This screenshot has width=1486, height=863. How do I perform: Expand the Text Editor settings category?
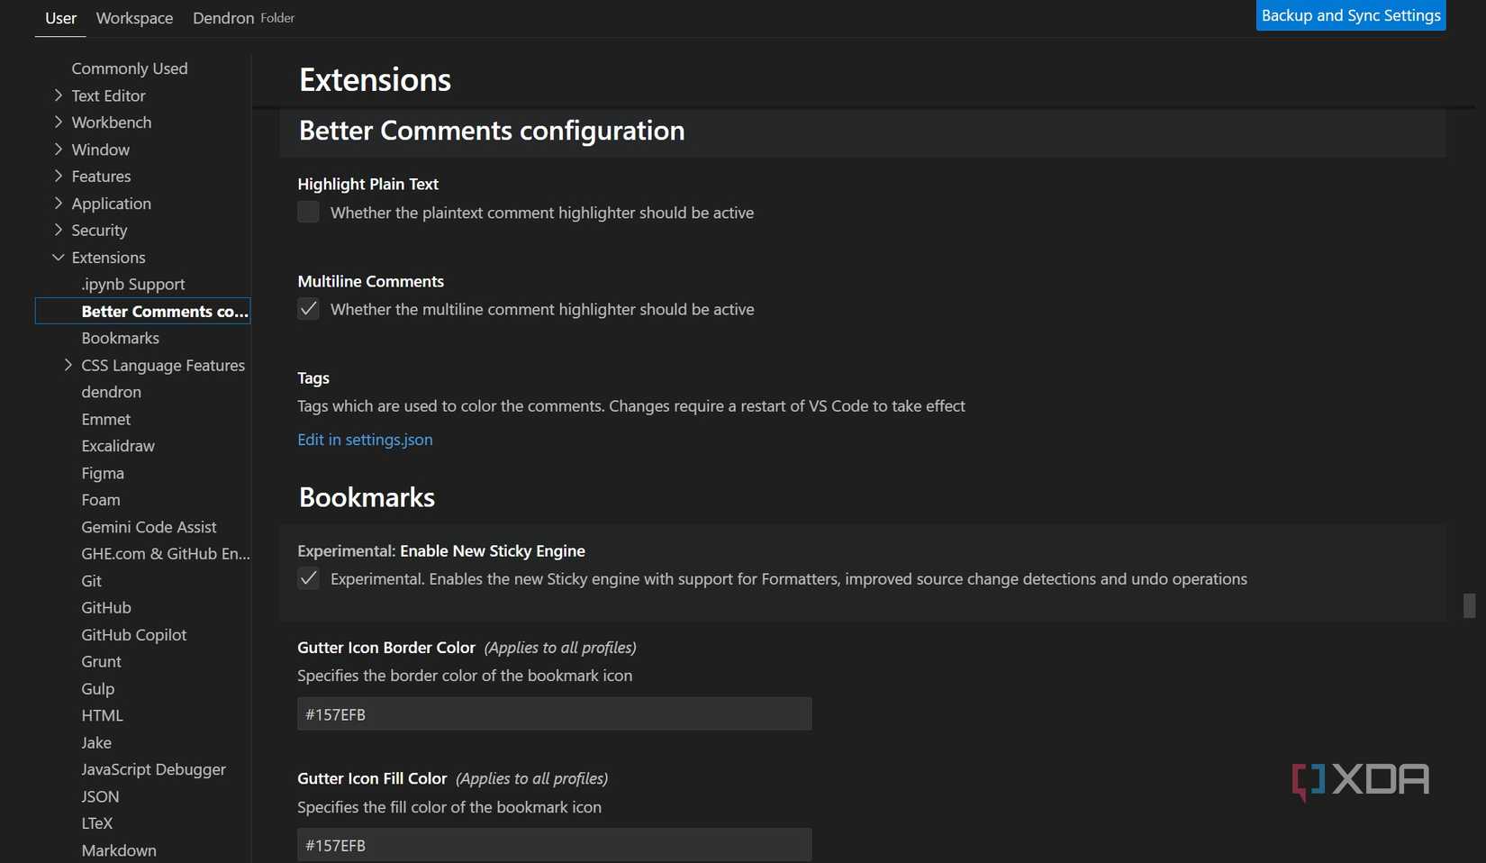coord(58,95)
